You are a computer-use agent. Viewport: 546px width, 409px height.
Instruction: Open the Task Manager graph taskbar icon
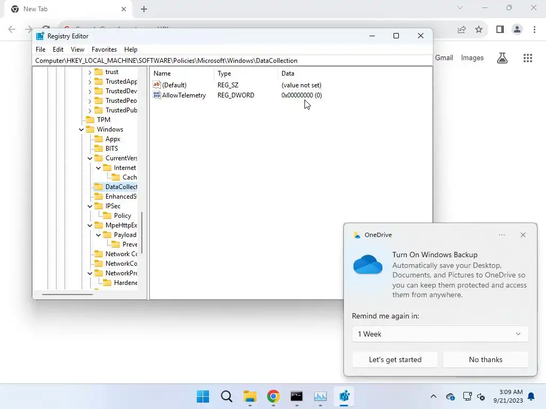(x=320, y=396)
